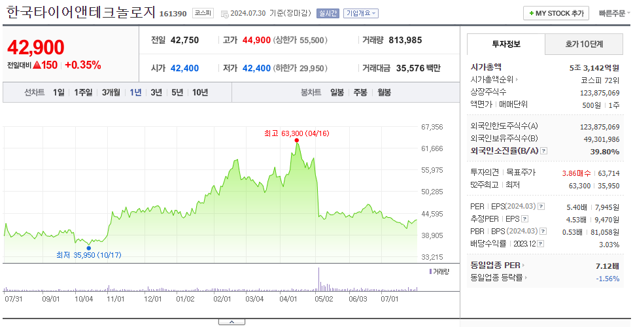Show the 일봉 candlestick chart

[x=337, y=92]
